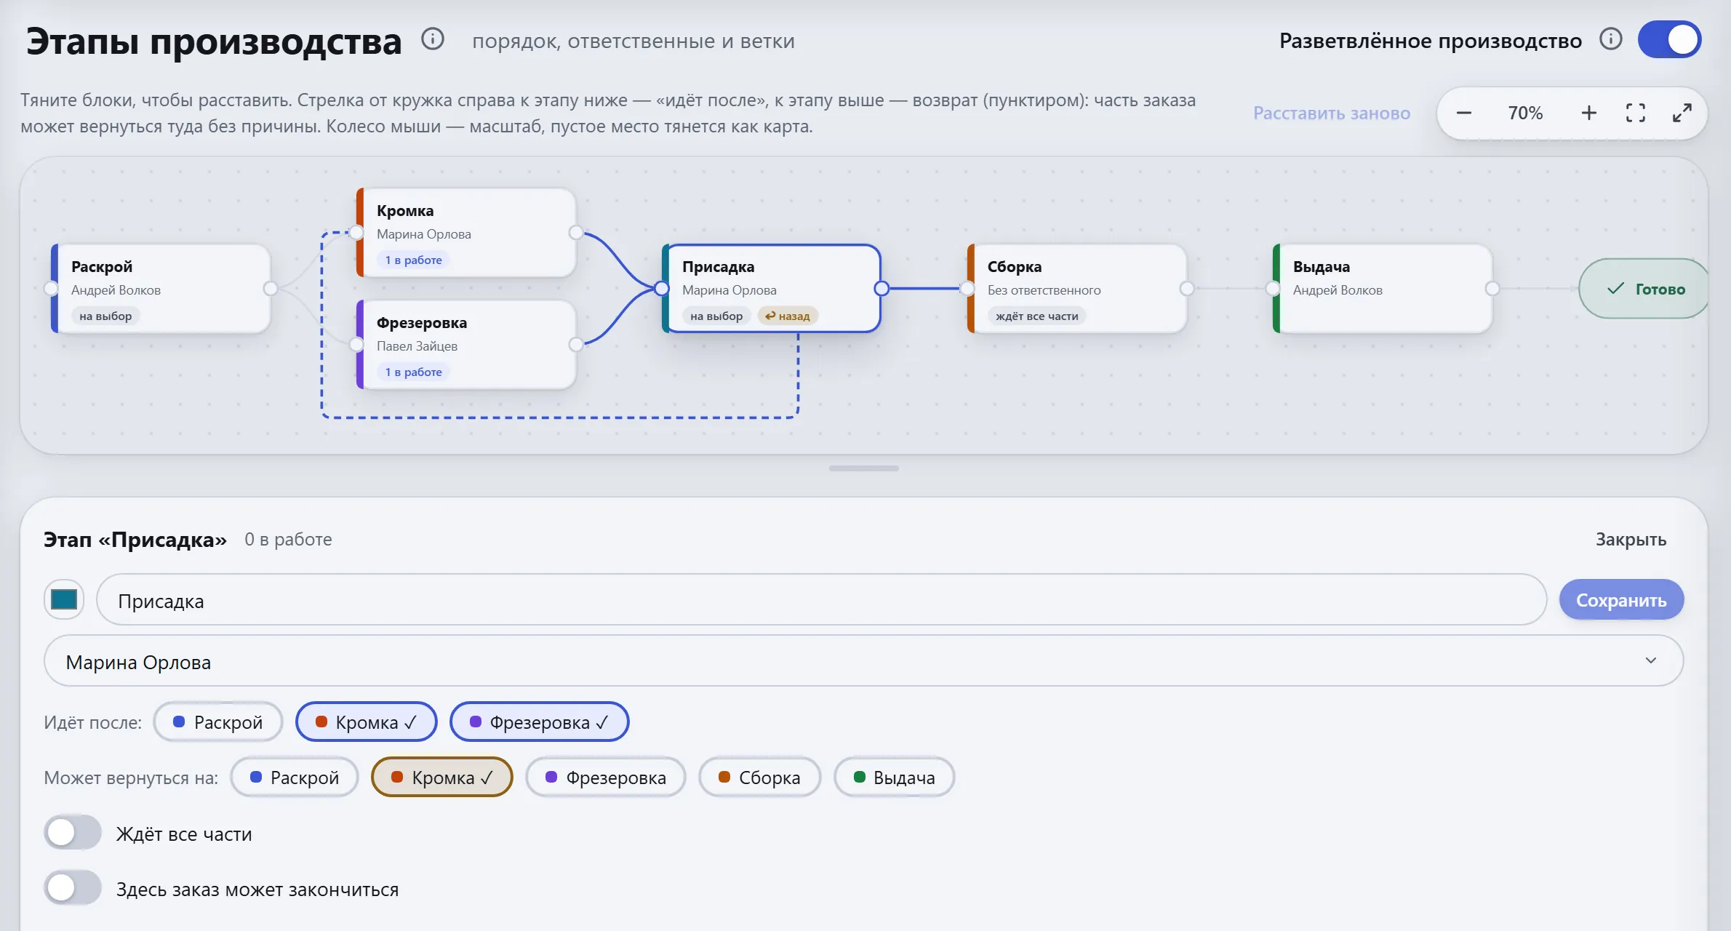Click the right connector circle of Сборка

[1187, 289]
